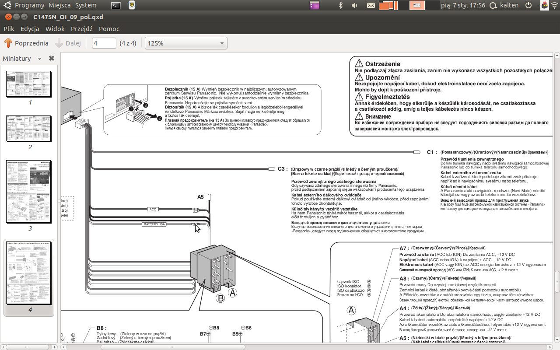
Task: Open the kalten user status menu
Action: (x=504, y=5)
